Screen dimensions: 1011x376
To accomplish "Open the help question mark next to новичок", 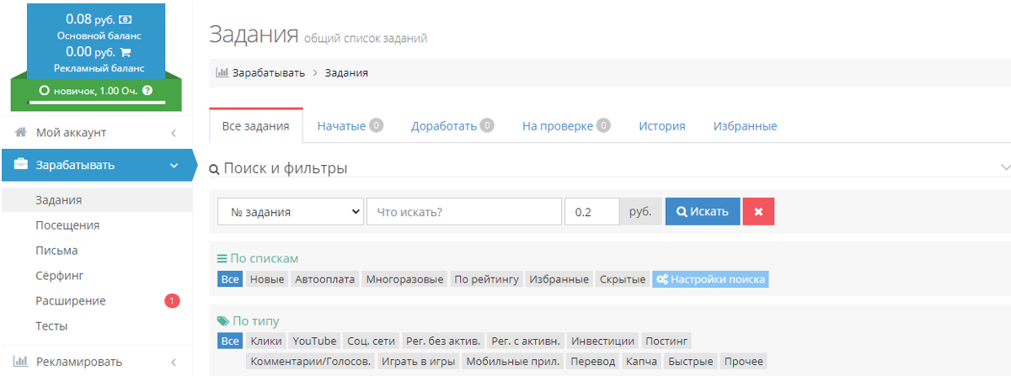I will pyautogui.click(x=147, y=90).
